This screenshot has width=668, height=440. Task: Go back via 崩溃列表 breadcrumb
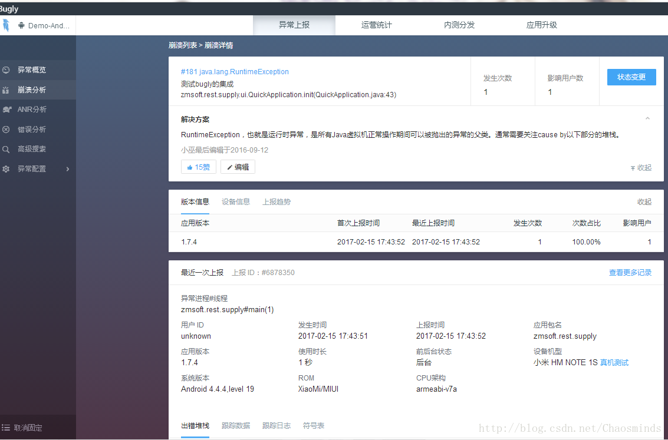(183, 45)
